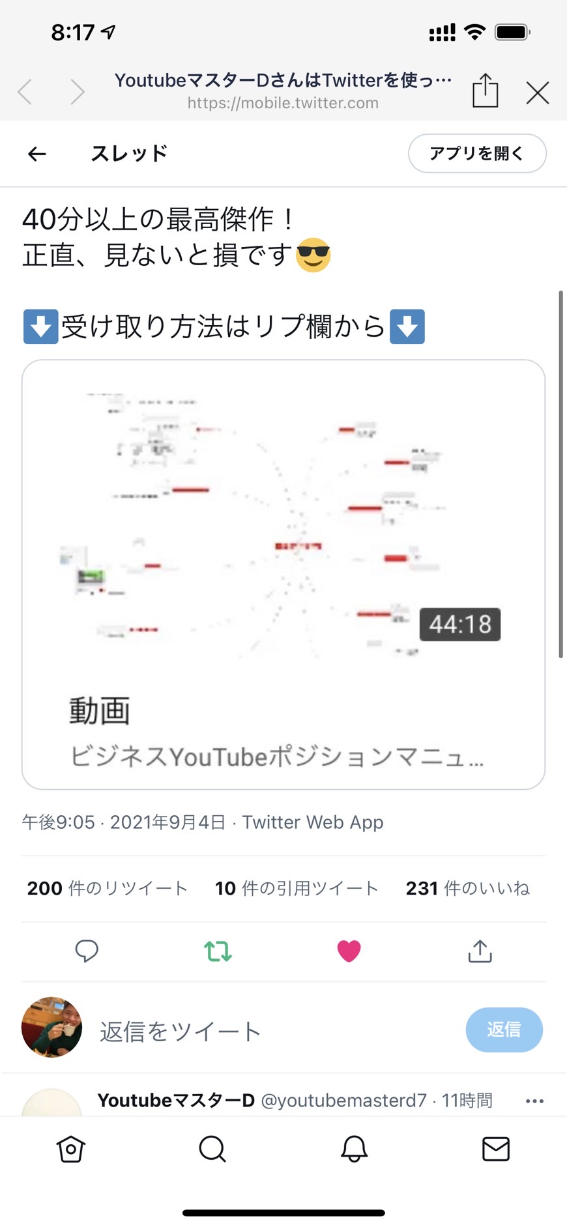Open the search tab with the magnifier icon
The height and width of the screenshot is (1227, 567).
(212, 1149)
